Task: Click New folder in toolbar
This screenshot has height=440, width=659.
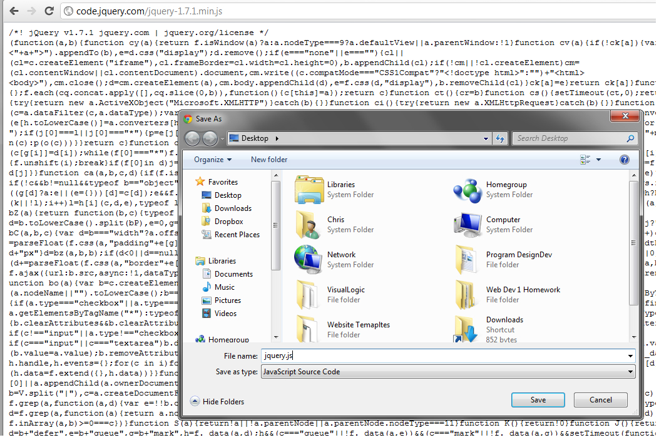Action: coord(269,160)
